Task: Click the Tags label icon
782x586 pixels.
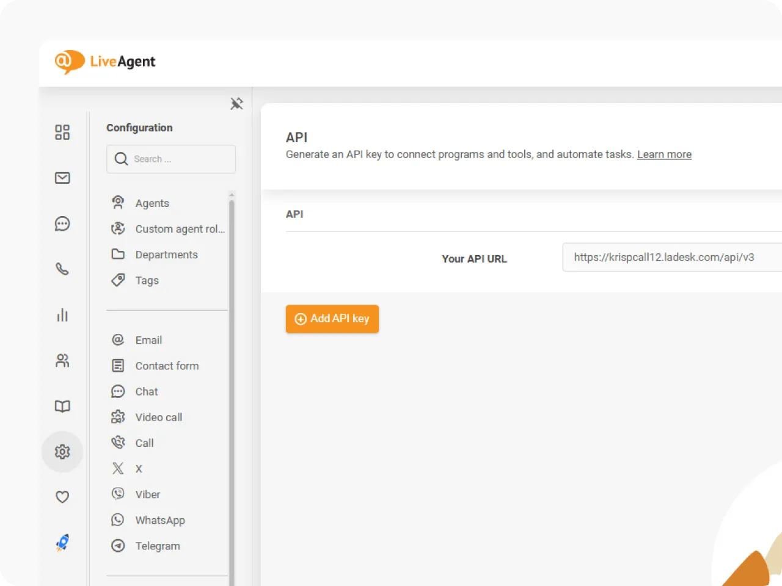Action: (118, 280)
